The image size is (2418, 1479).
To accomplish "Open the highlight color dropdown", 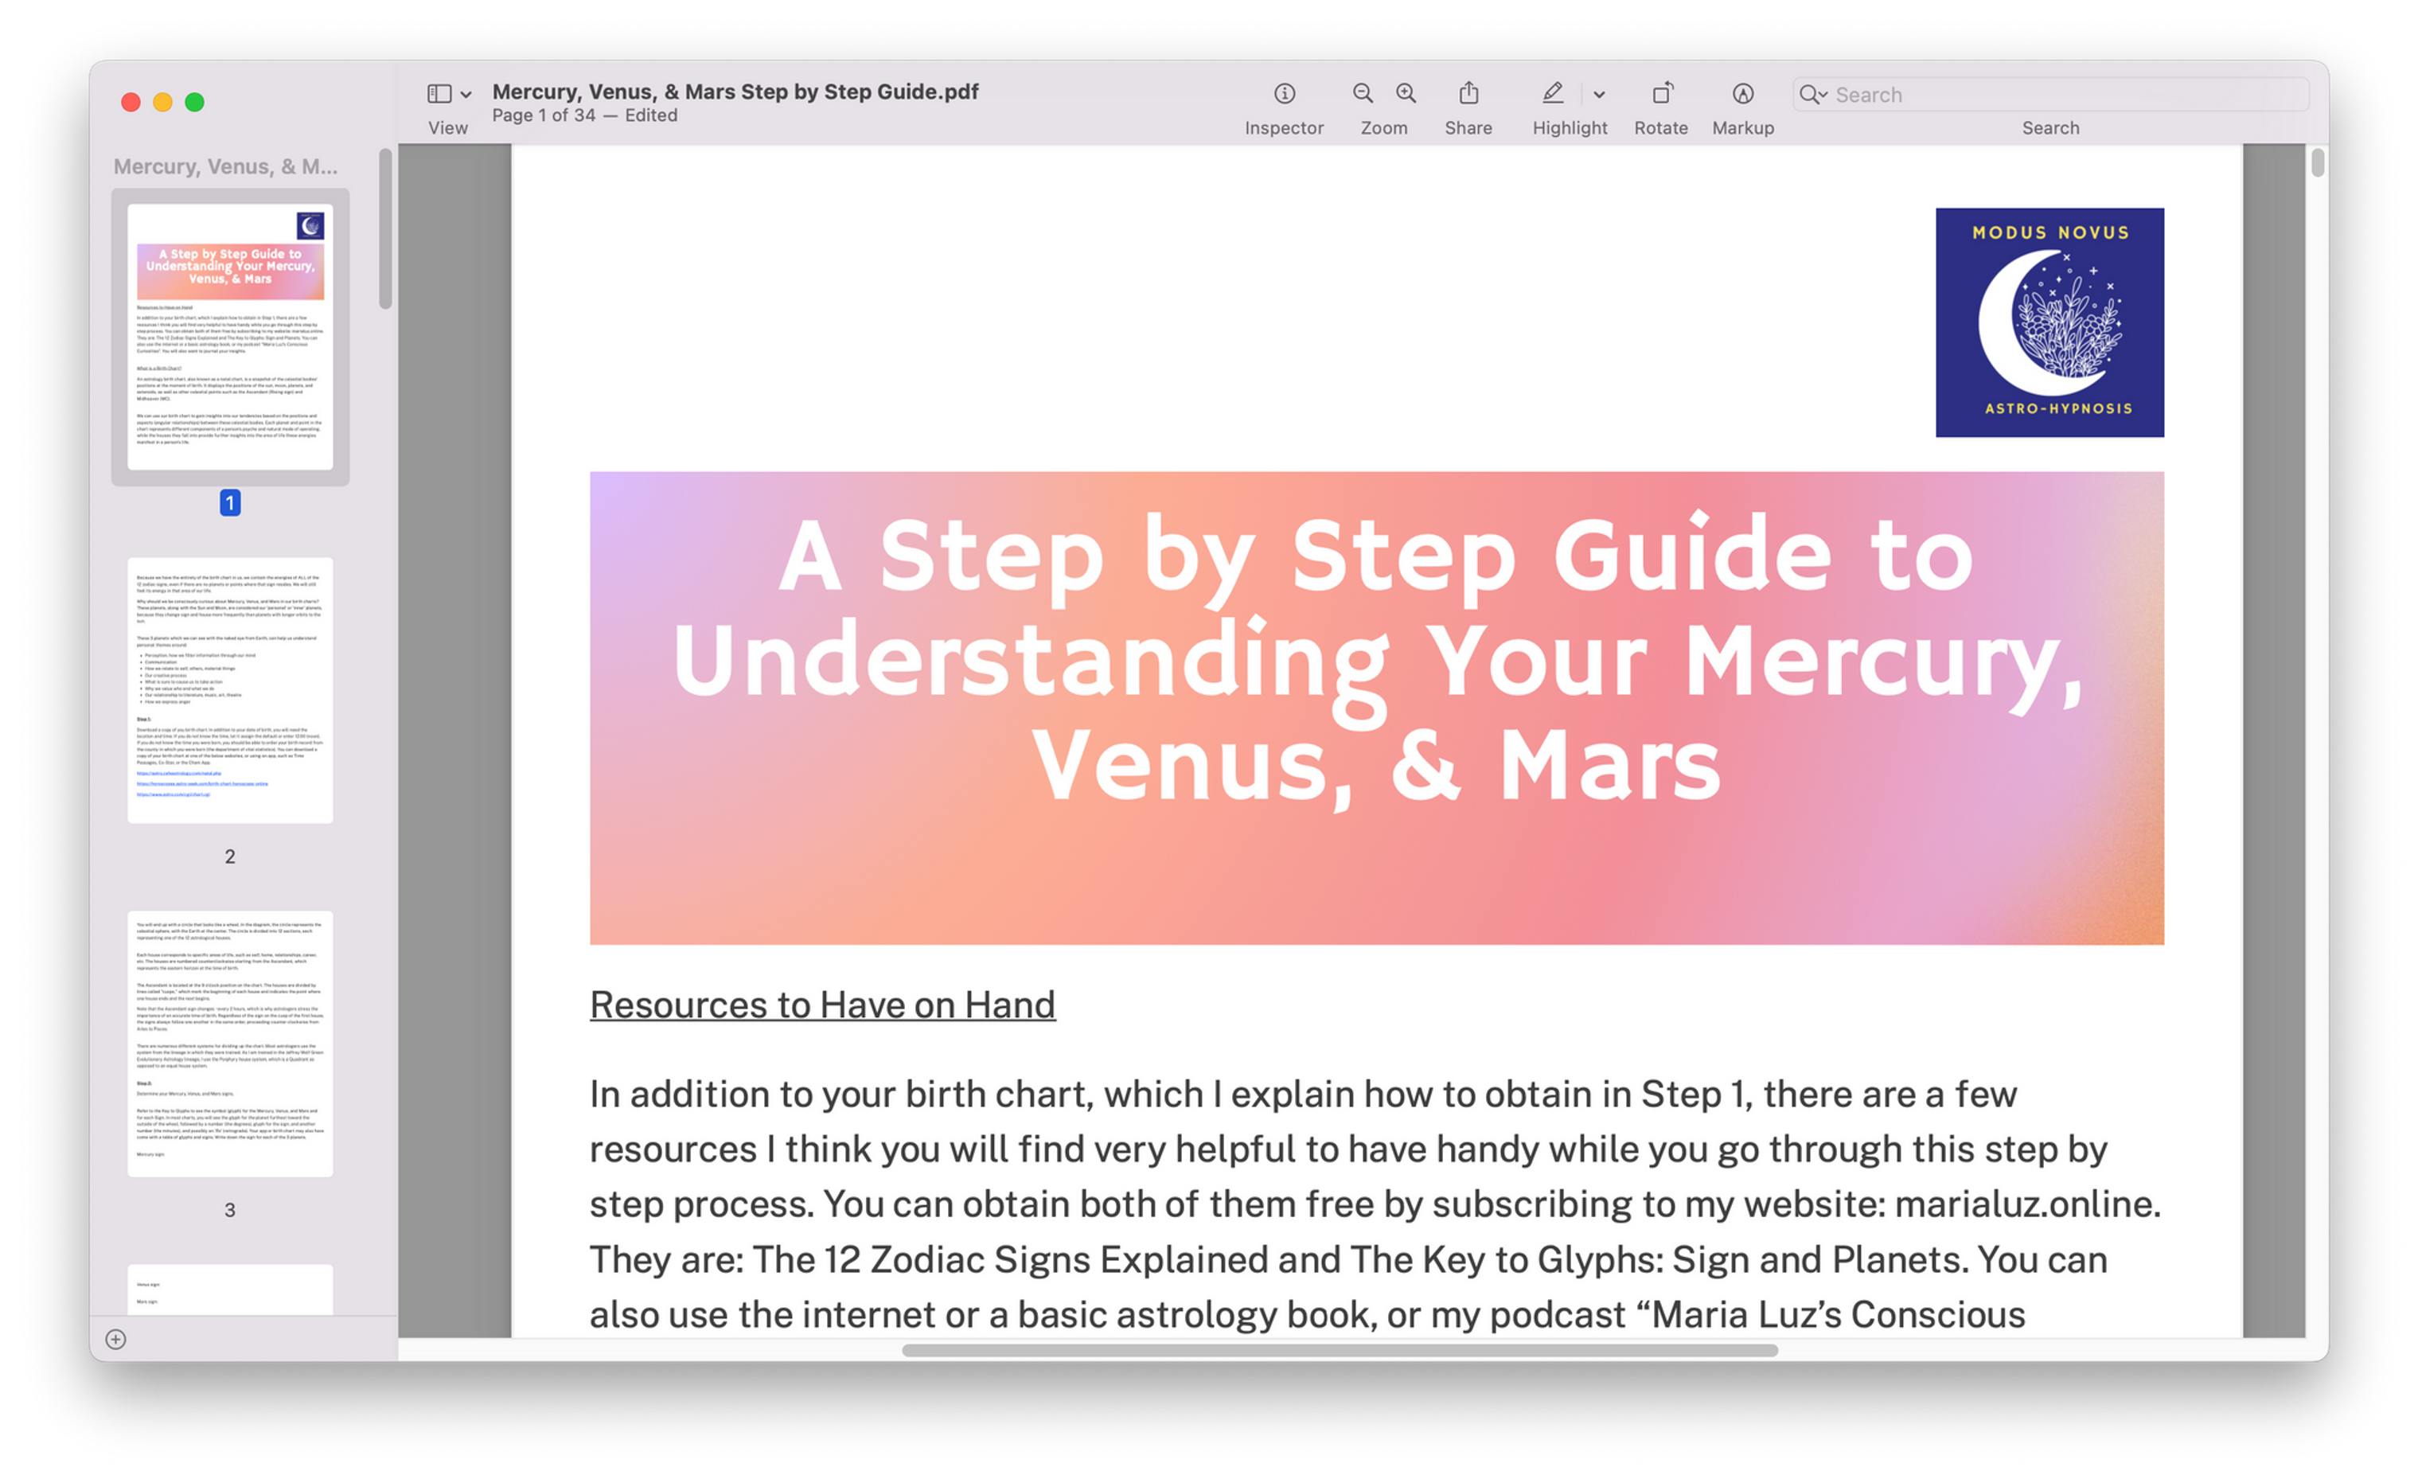I will coord(1600,94).
